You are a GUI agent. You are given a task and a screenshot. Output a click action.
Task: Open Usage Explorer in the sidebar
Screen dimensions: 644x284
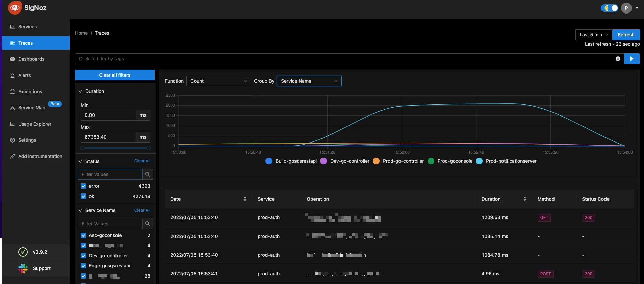(x=36, y=124)
